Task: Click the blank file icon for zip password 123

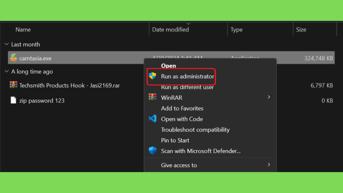Action: point(13,101)
